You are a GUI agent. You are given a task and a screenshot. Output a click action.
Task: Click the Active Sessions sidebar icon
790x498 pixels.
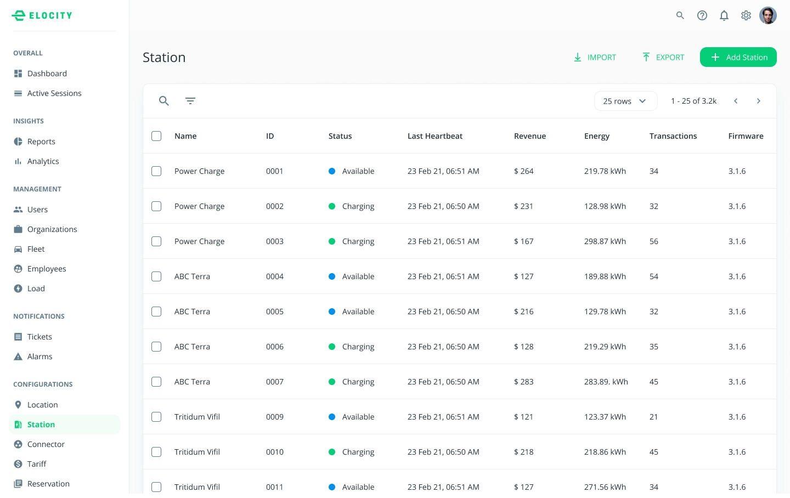pos(18,93)
